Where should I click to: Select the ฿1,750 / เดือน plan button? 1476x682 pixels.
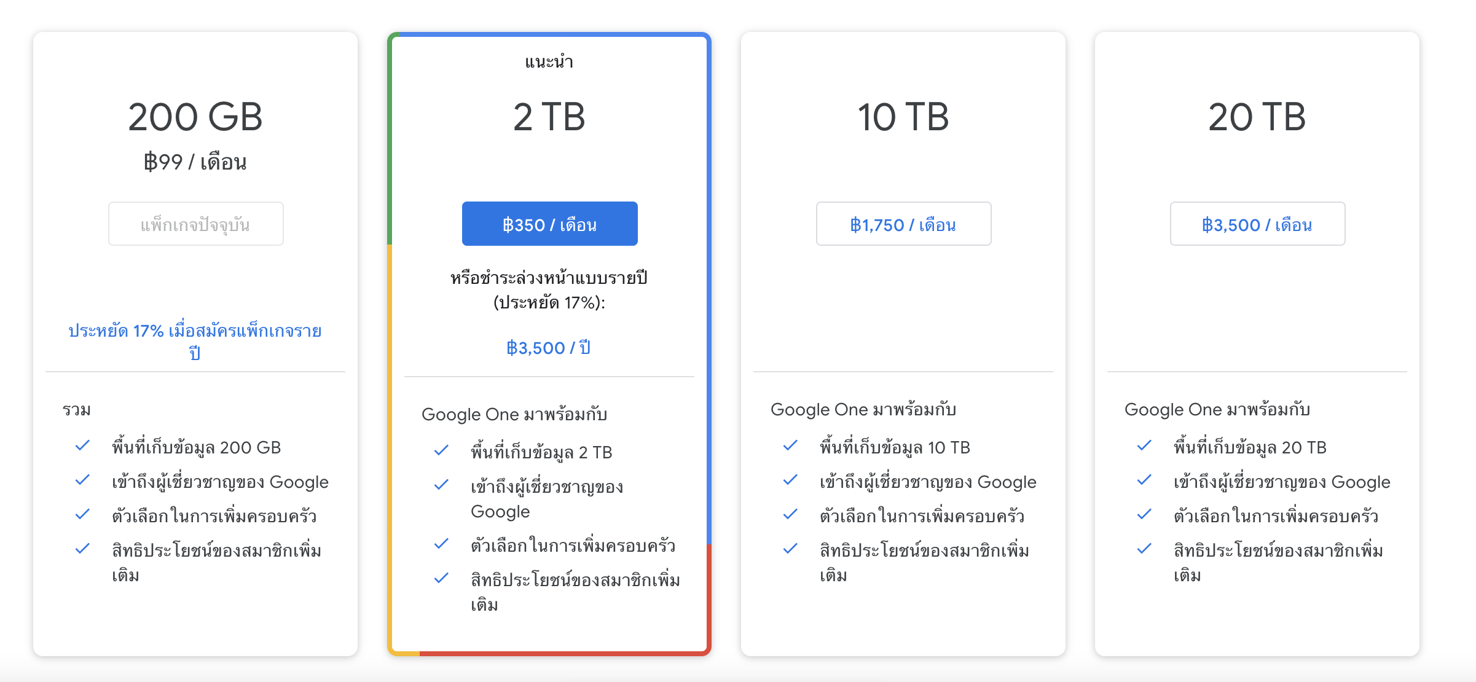point(903,224)
